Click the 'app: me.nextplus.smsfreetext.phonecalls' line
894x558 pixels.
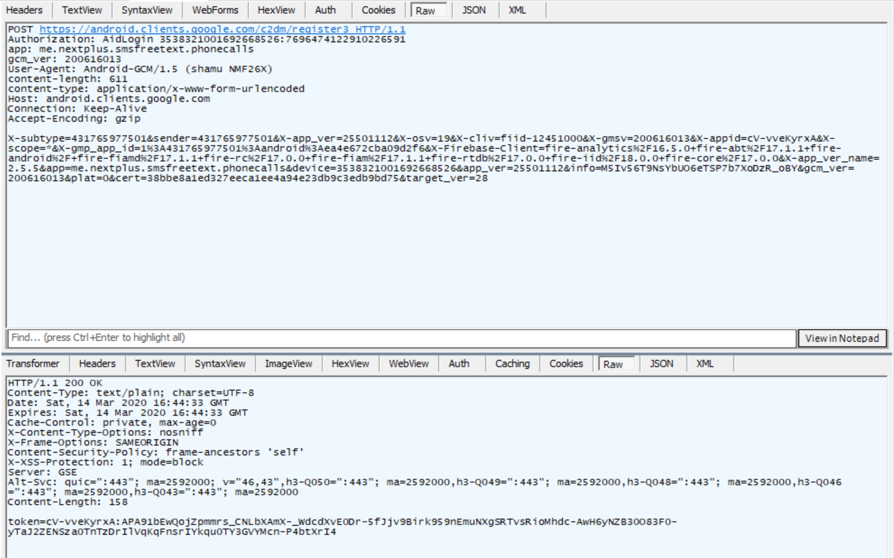[x=131, y=49]
